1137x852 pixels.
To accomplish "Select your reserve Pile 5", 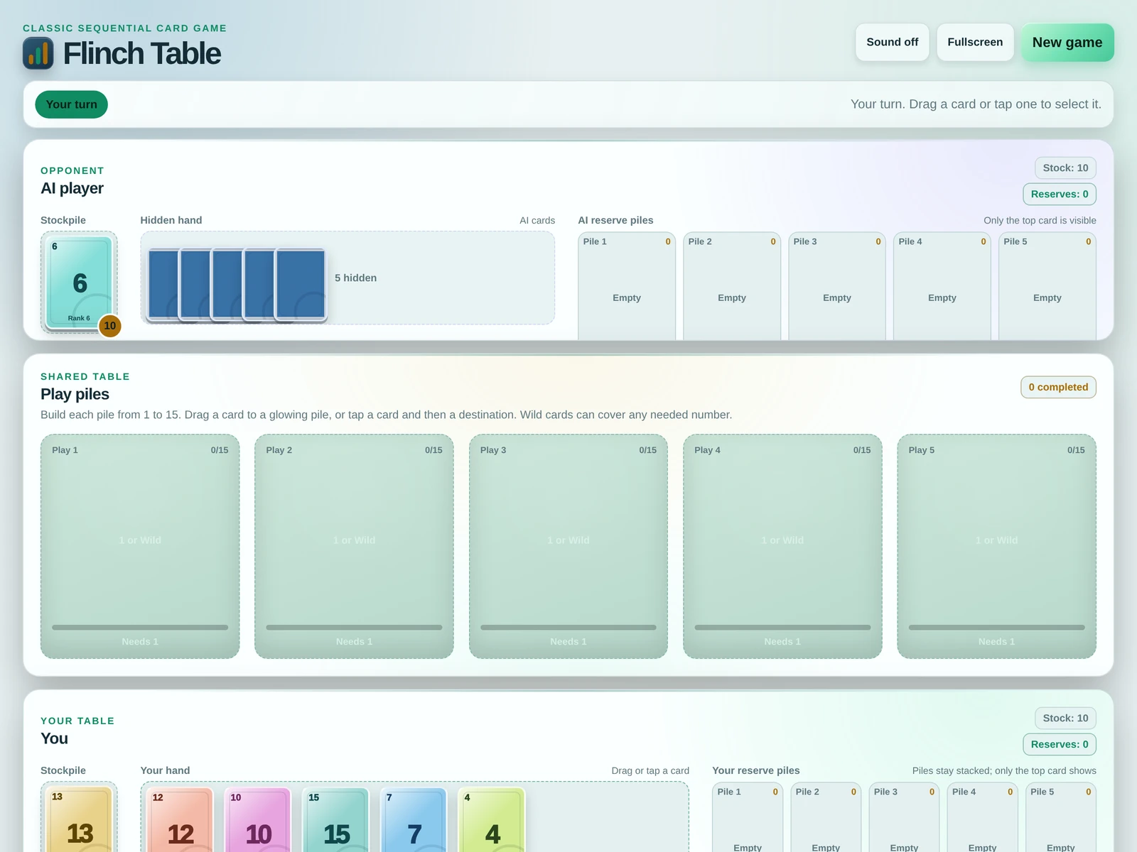I will [1060, 817].
